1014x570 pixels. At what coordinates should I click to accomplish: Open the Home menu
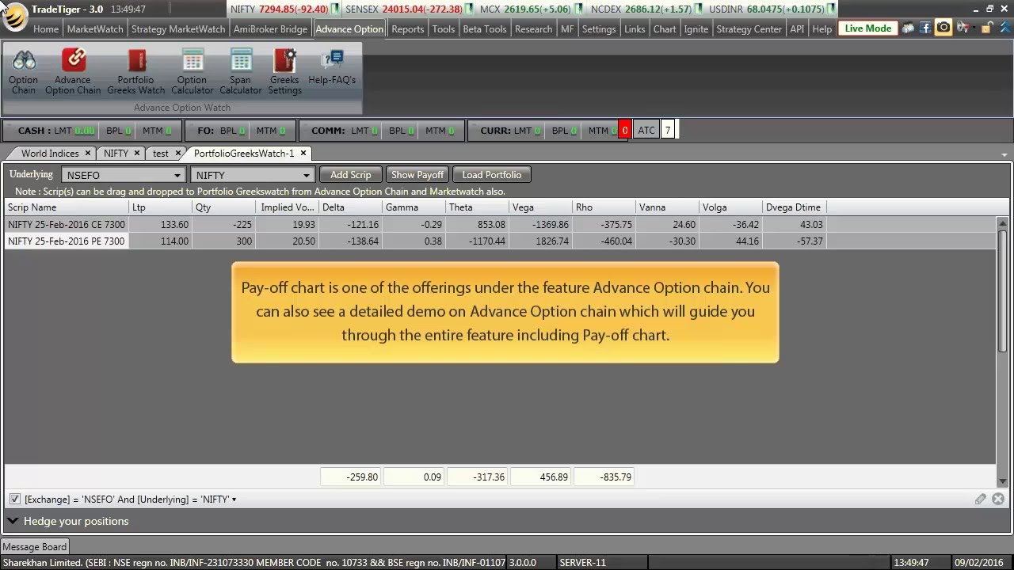(x=46, y=28)
